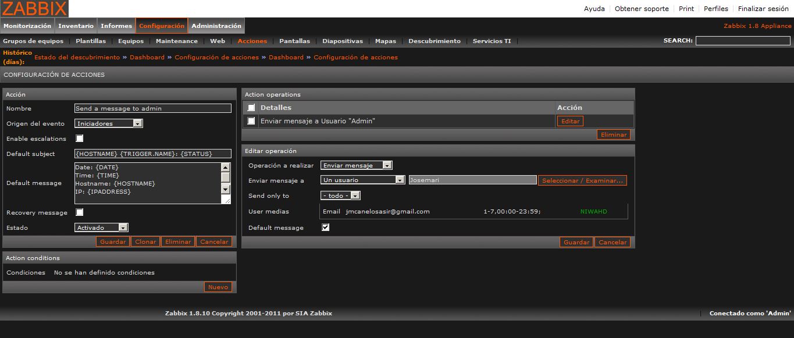Tick the Enable escalations checkbox

pos(80,138)
